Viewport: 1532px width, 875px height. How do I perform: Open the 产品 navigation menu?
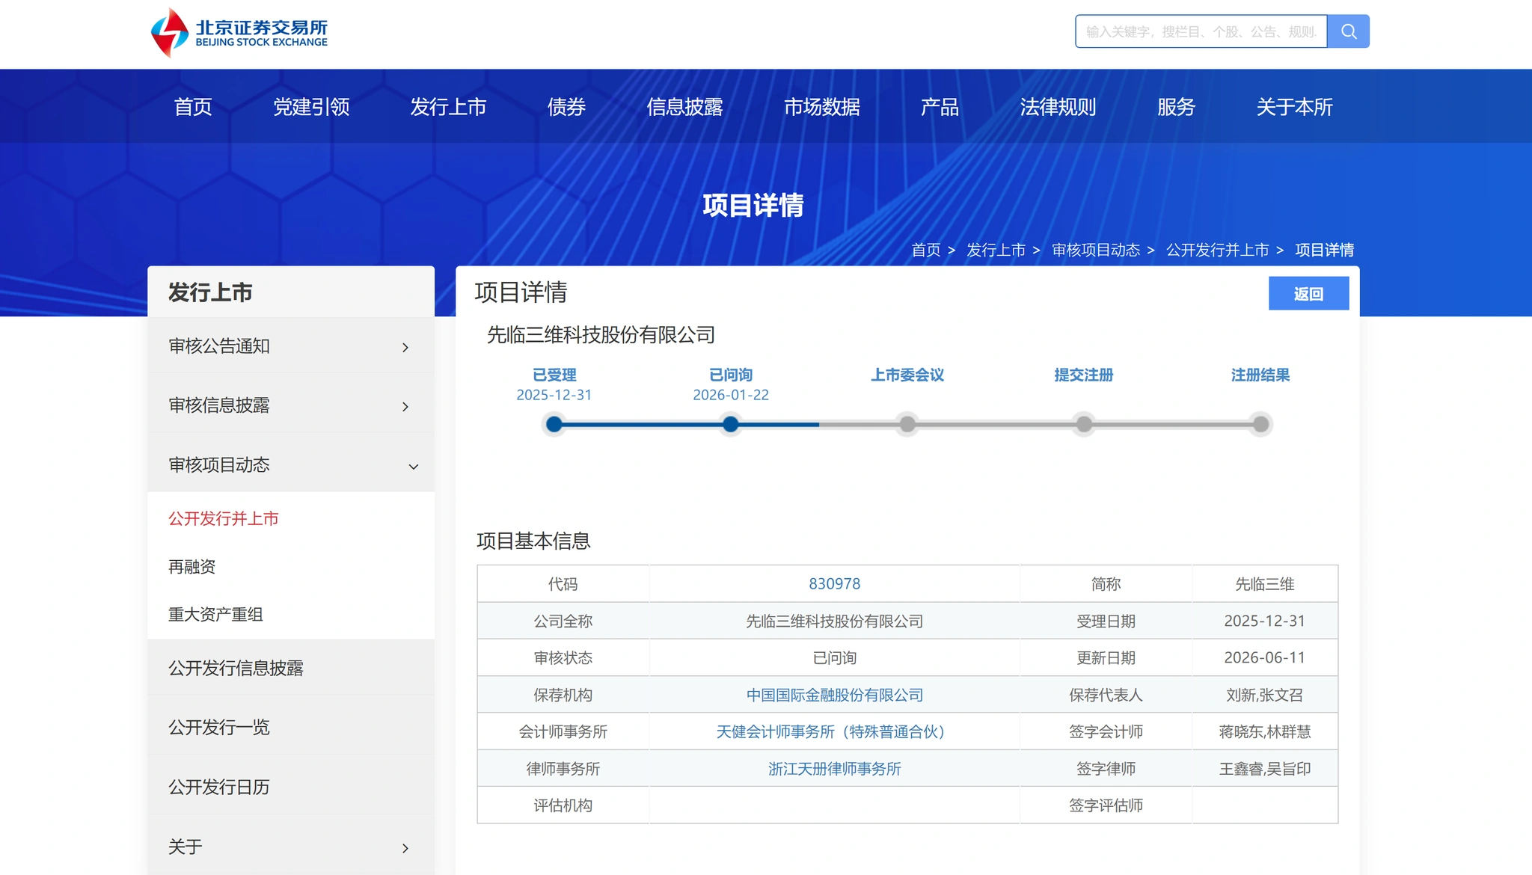940,107
